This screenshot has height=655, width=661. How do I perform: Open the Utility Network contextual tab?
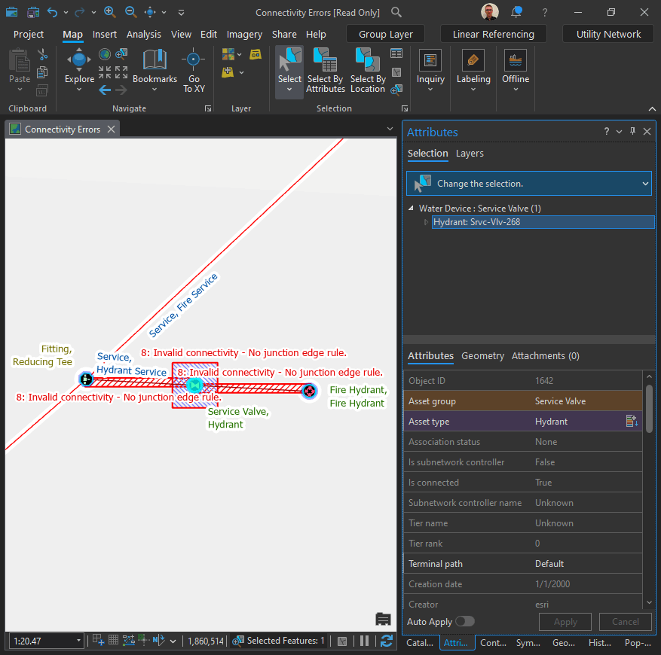[x=608, y=34]
